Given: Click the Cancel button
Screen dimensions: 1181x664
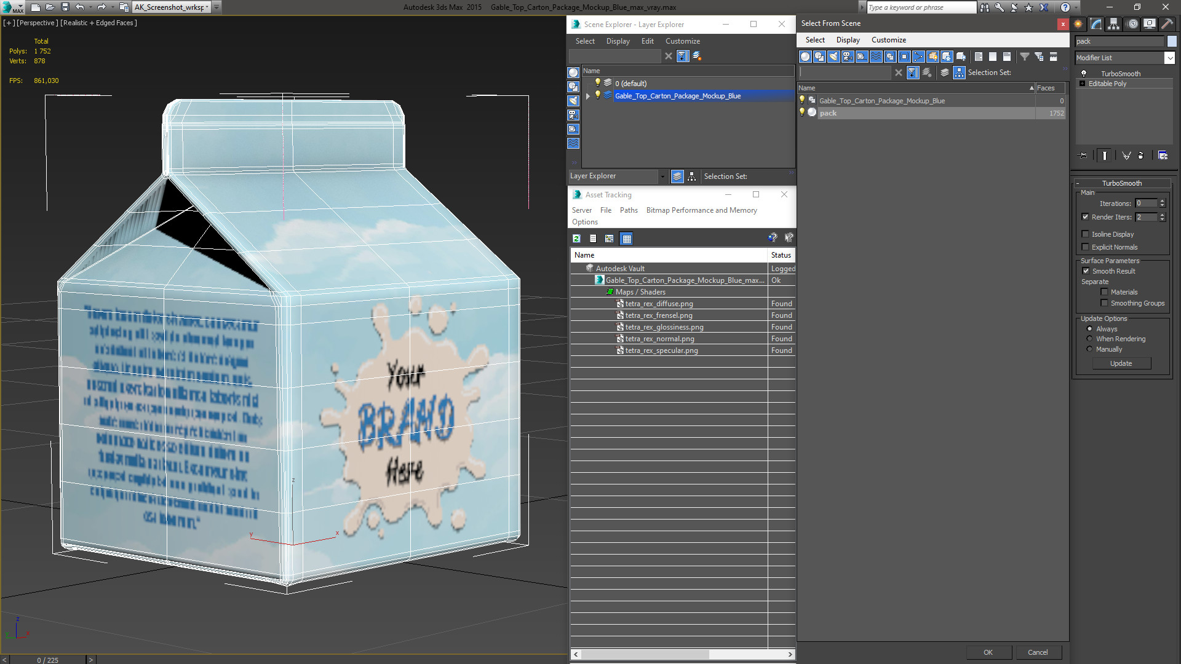Looking at the screenshot, I should (x=1037, y=652).
